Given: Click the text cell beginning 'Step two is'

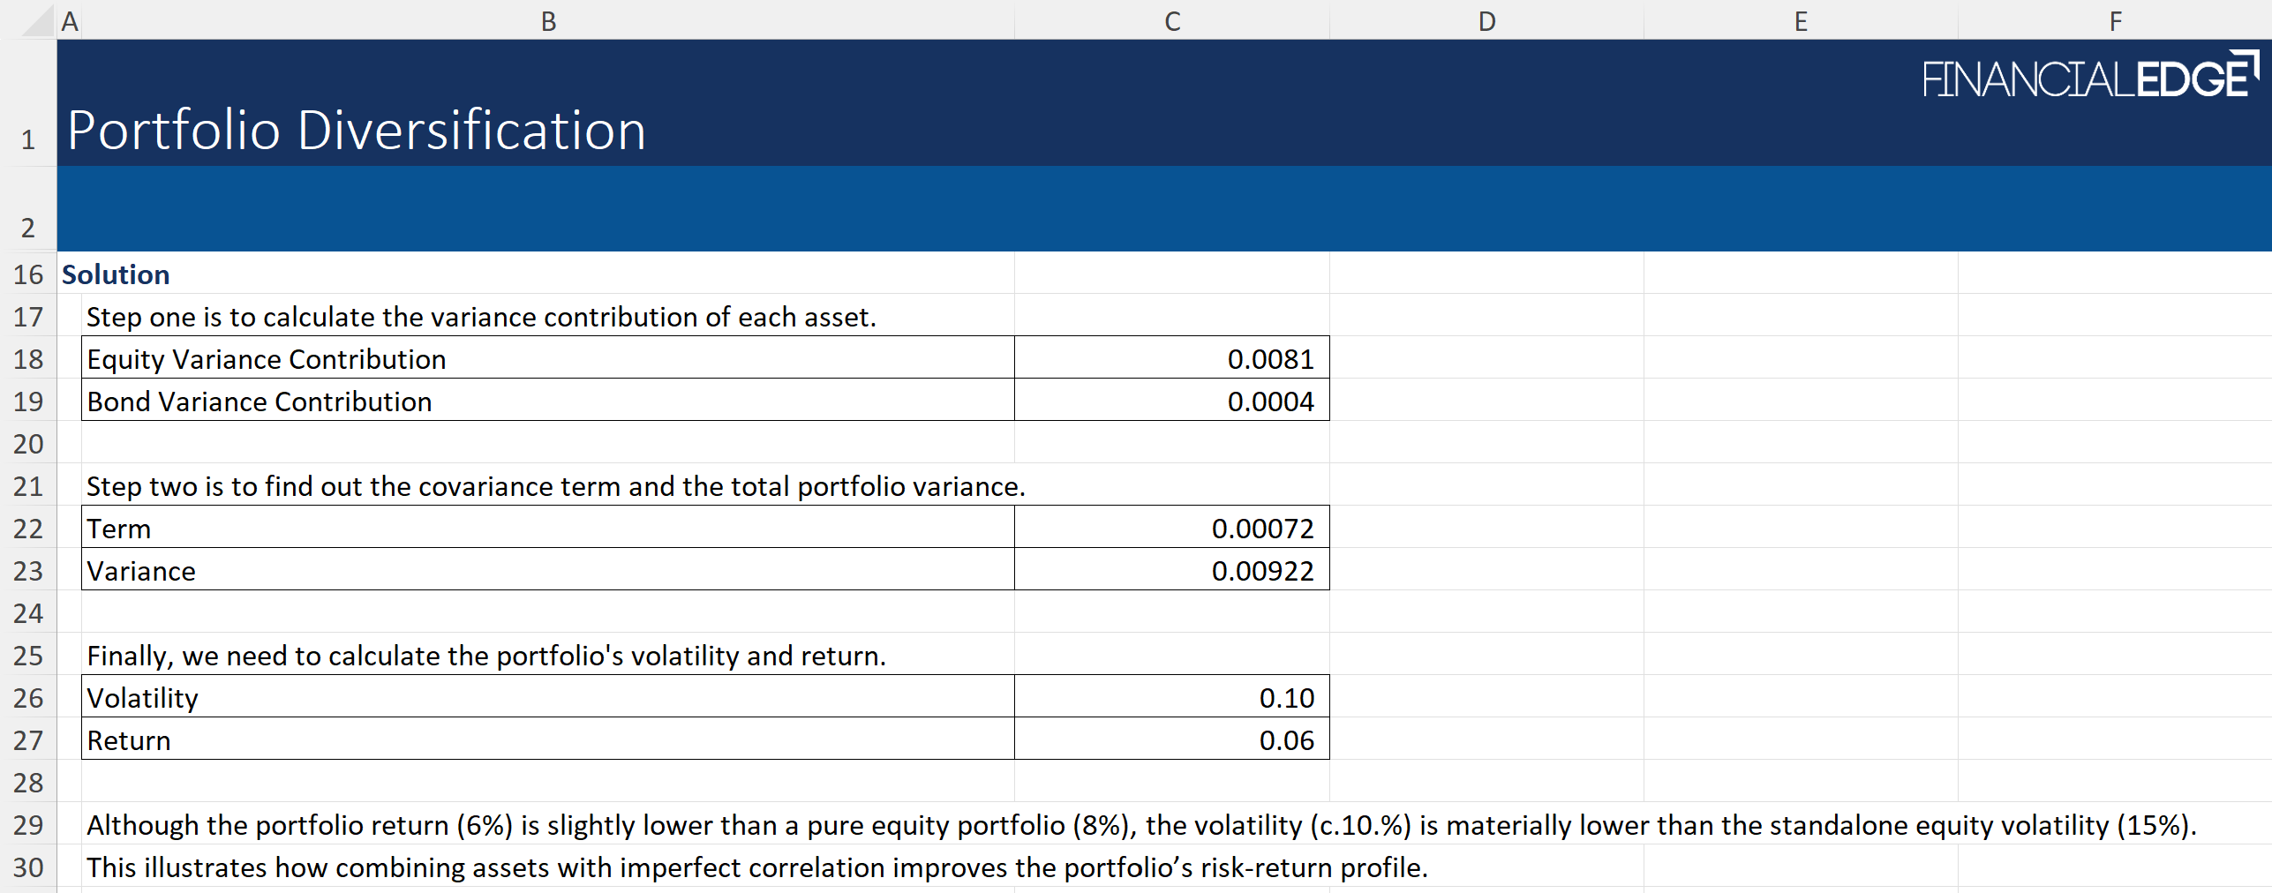Looking at the screenshot, I should [x=554, y=486].
